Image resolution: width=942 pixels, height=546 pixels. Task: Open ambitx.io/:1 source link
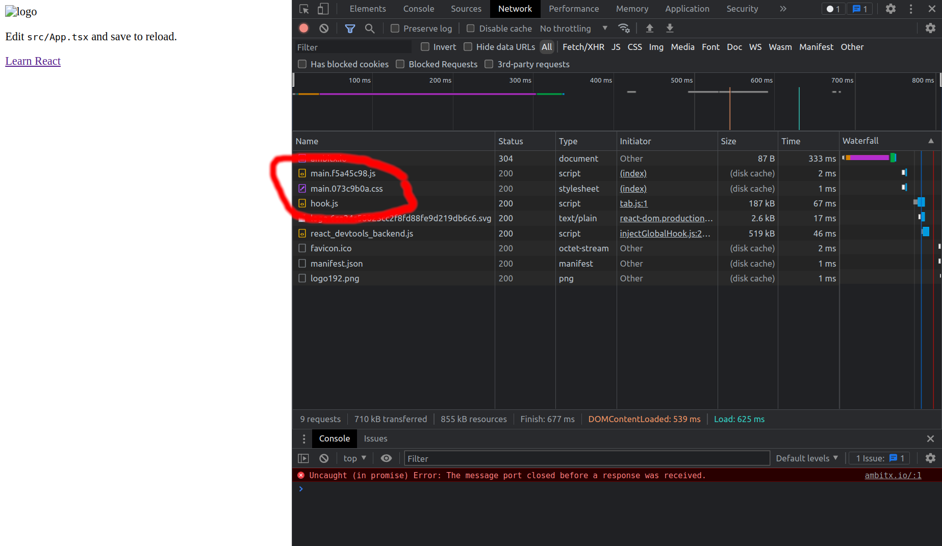point(893,475)
